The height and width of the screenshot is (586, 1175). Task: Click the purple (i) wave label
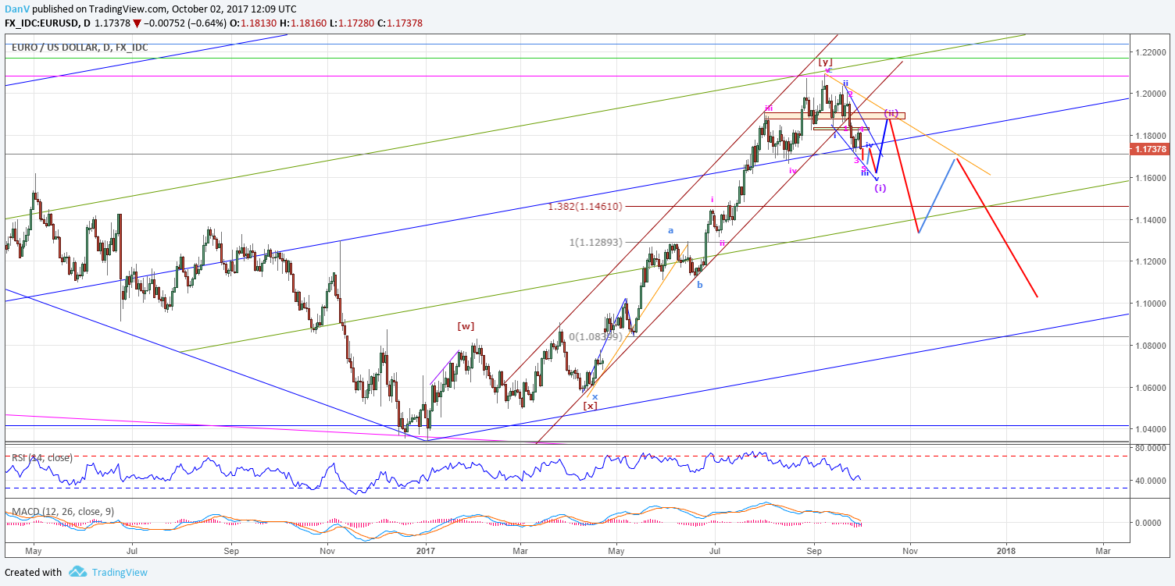[x=880, y=188]
